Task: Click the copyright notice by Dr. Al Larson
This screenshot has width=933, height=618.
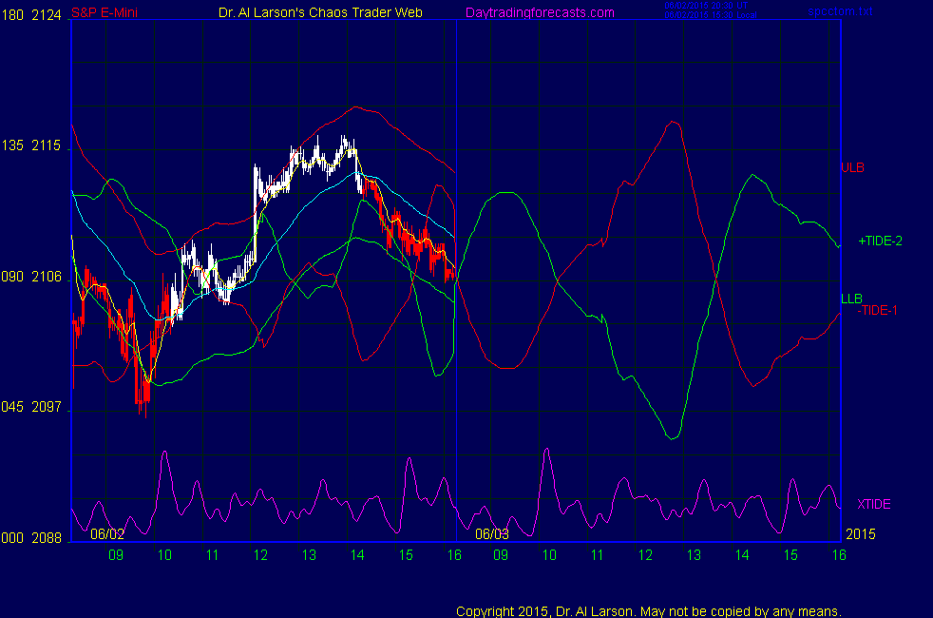Action: point(649,611)
